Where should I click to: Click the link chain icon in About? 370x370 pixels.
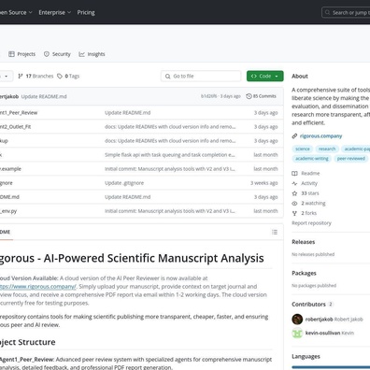294,136
